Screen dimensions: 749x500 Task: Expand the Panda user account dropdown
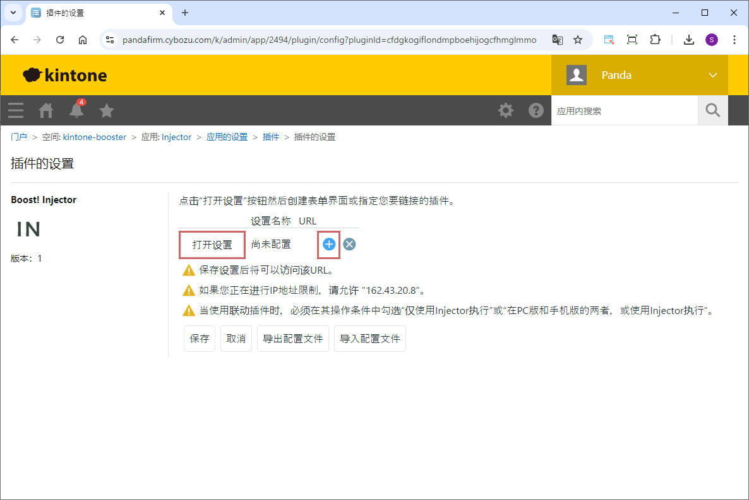point(713,75)
